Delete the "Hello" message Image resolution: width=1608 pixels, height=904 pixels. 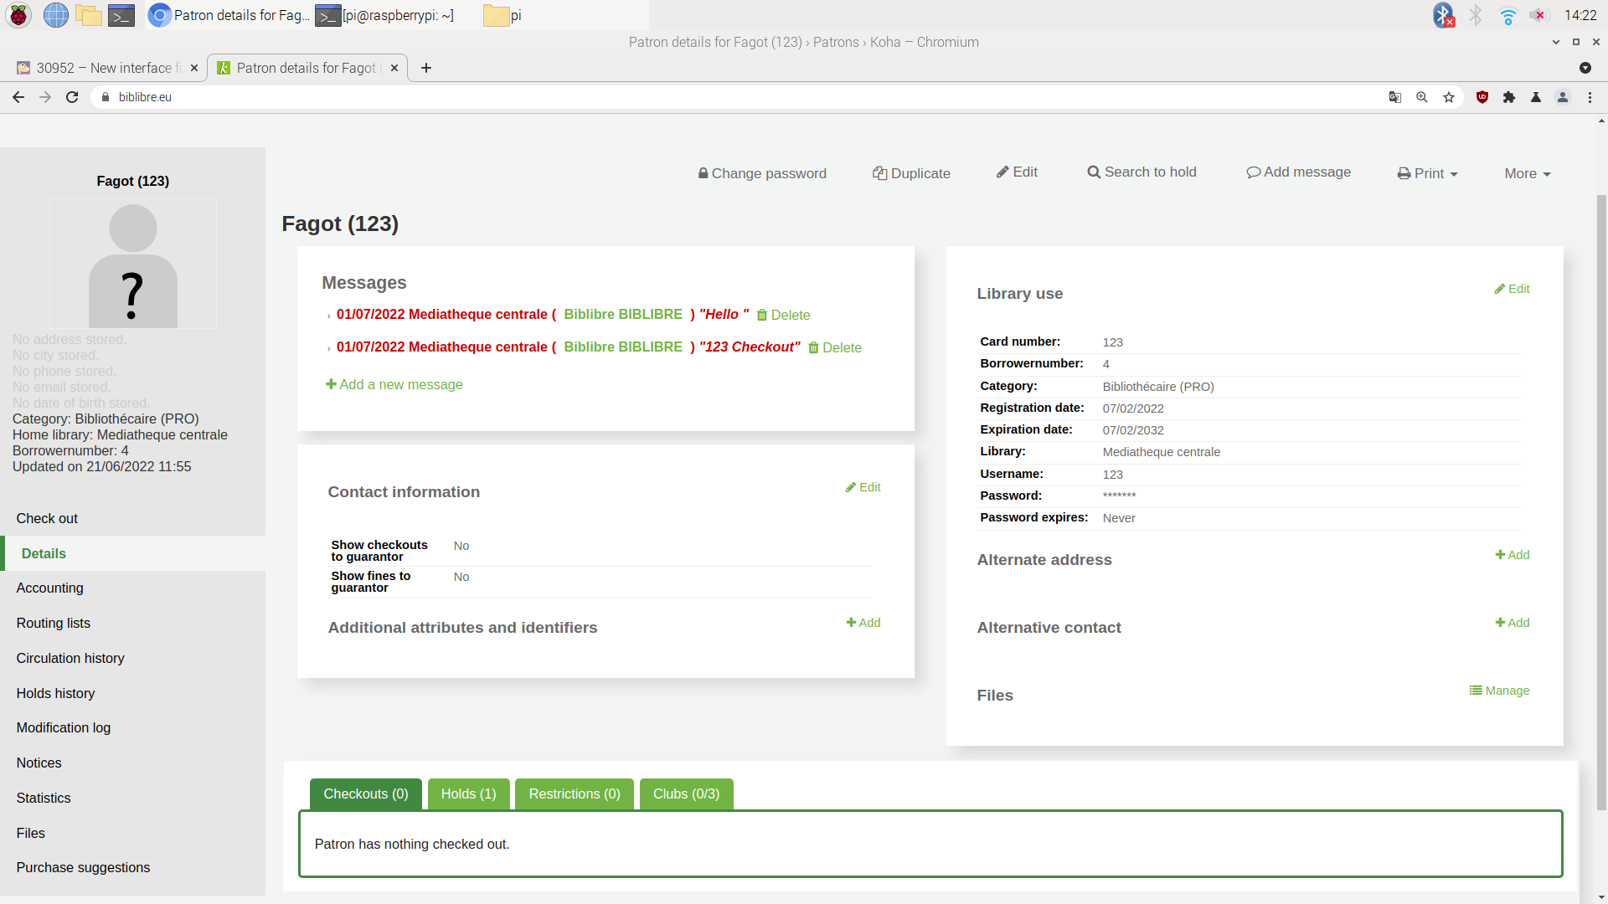pyautogui.click(x=783, y=315)
